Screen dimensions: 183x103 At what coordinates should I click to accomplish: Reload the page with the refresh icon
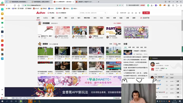pyautogui.click(x=15, y=5)
